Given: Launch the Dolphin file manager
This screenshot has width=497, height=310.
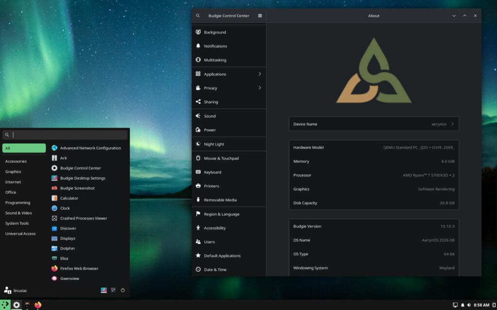Looking at the screenshot, I should tap(89, 248).
